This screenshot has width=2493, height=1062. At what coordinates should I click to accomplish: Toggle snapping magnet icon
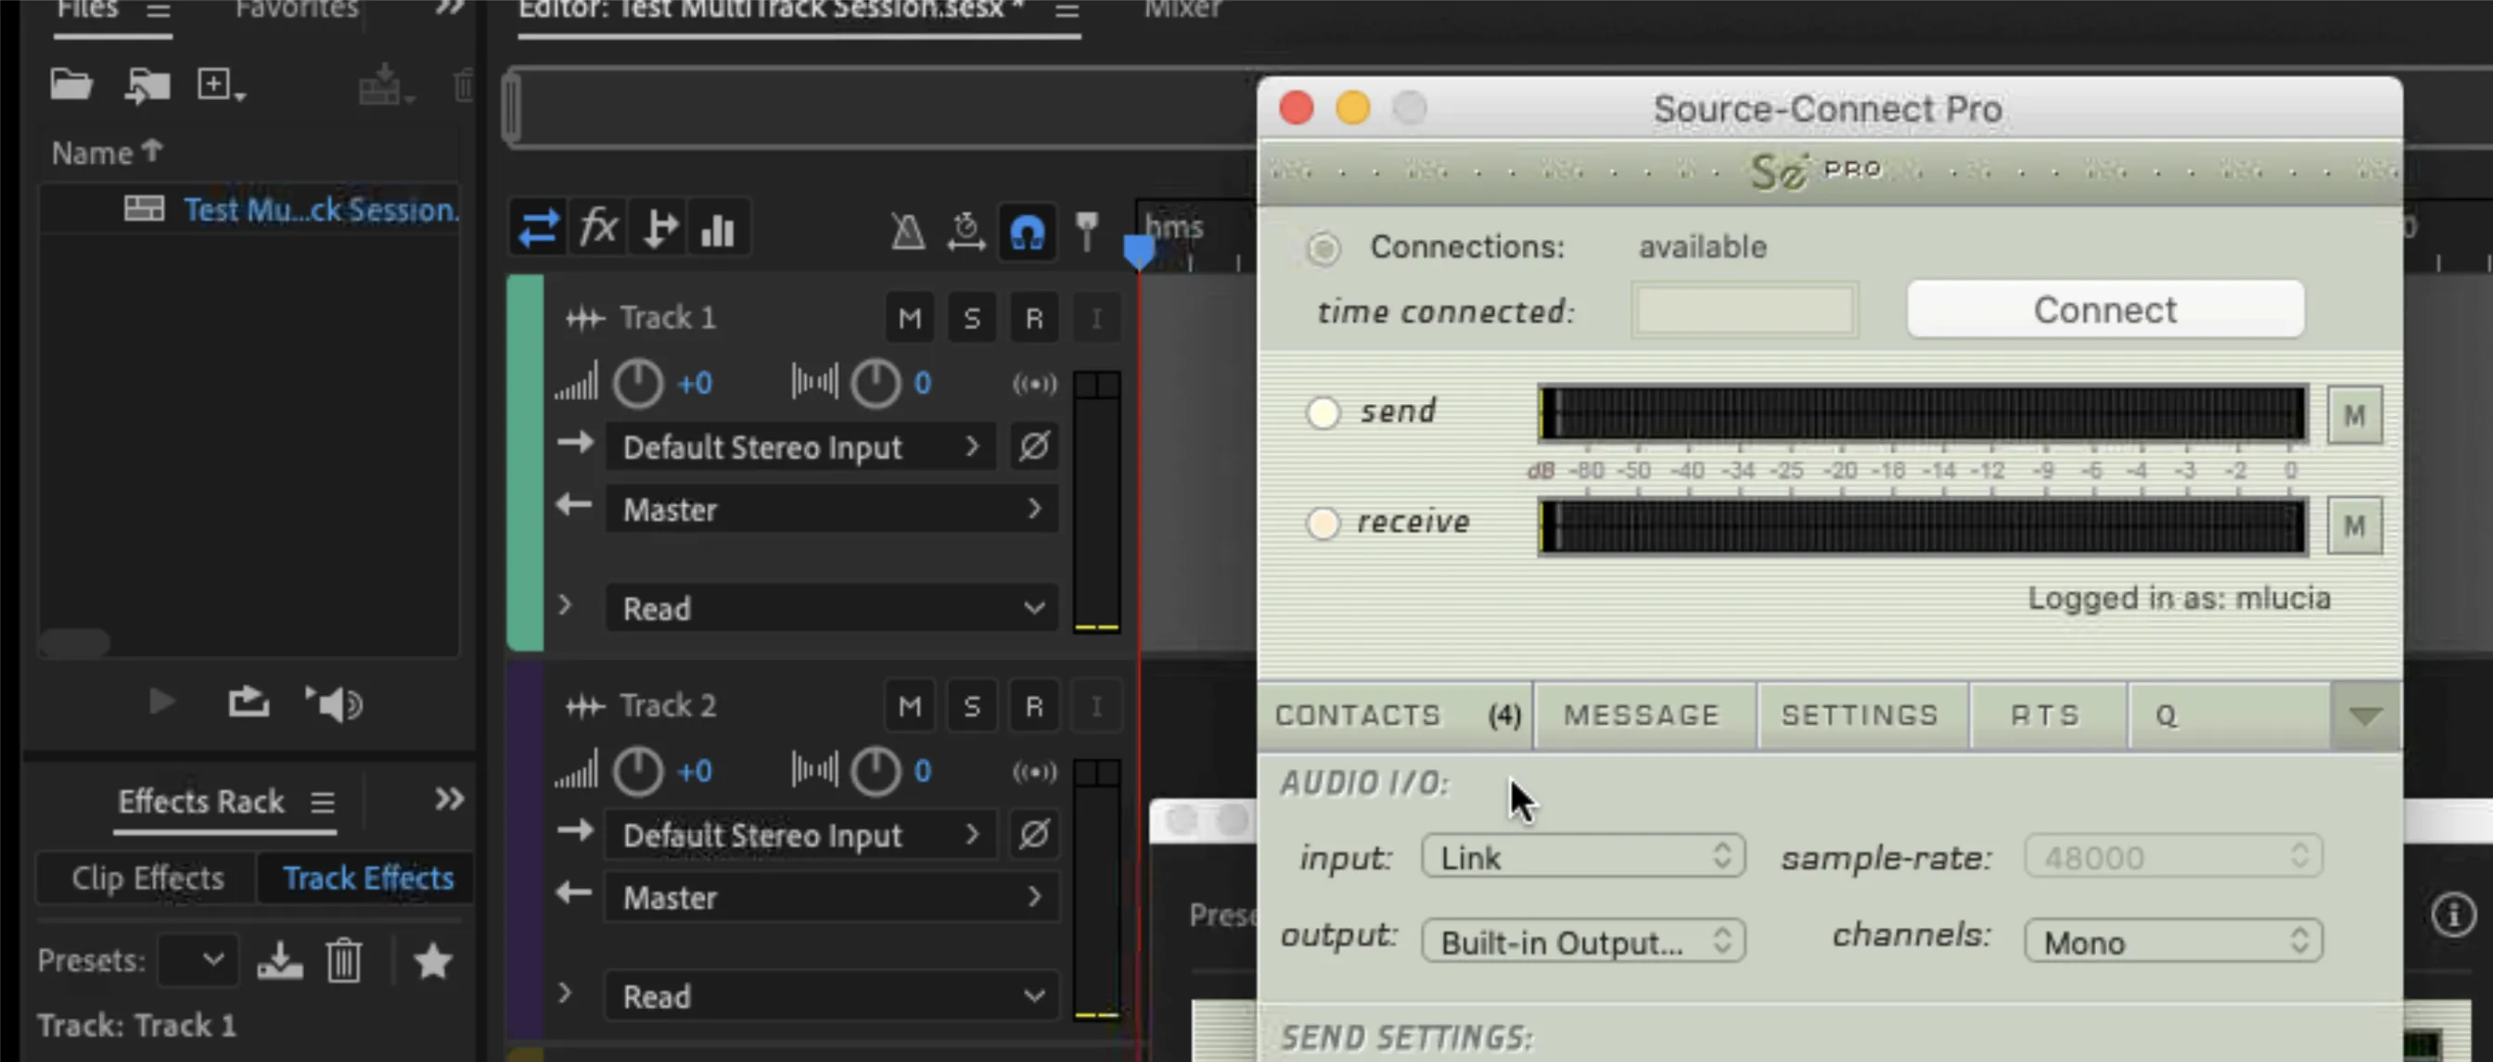tap(1027, 231)
